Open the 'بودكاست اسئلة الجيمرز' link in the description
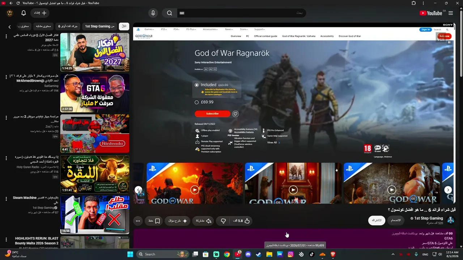This screenshot has width=463, height=260. tap(404, 233)
